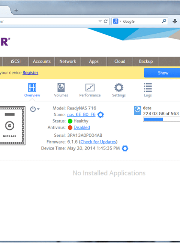Open the Performance graph icon
The image size is (180, 243).
(x=90, y=87)
